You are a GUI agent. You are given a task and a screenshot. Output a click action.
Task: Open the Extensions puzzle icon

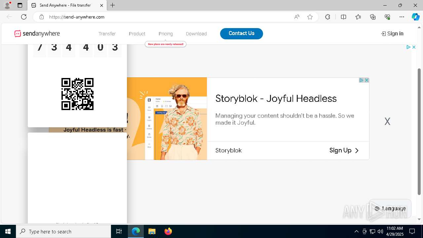click(327, 17)
